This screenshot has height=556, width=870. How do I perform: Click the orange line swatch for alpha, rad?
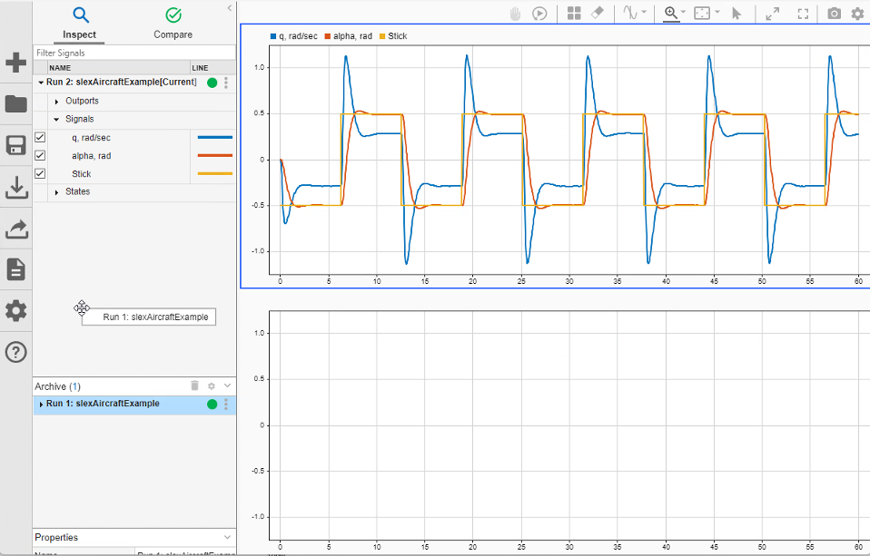[214, 156]
